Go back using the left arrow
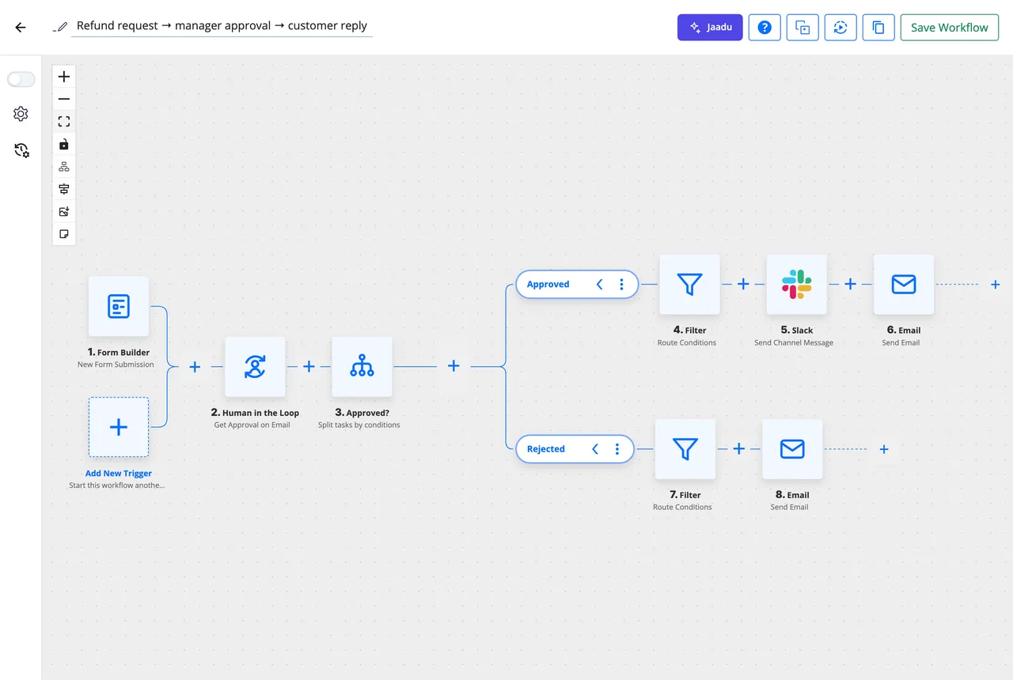This screenshot has height=680, width=1013. tap(21, 27)
